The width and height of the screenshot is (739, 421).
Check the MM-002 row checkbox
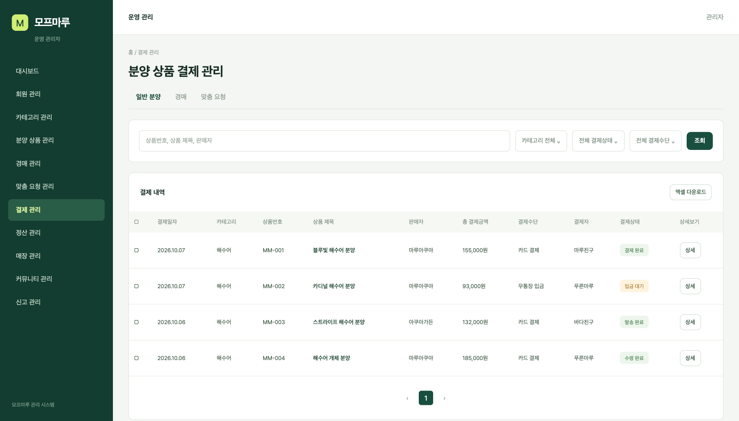tap(137, 286)
